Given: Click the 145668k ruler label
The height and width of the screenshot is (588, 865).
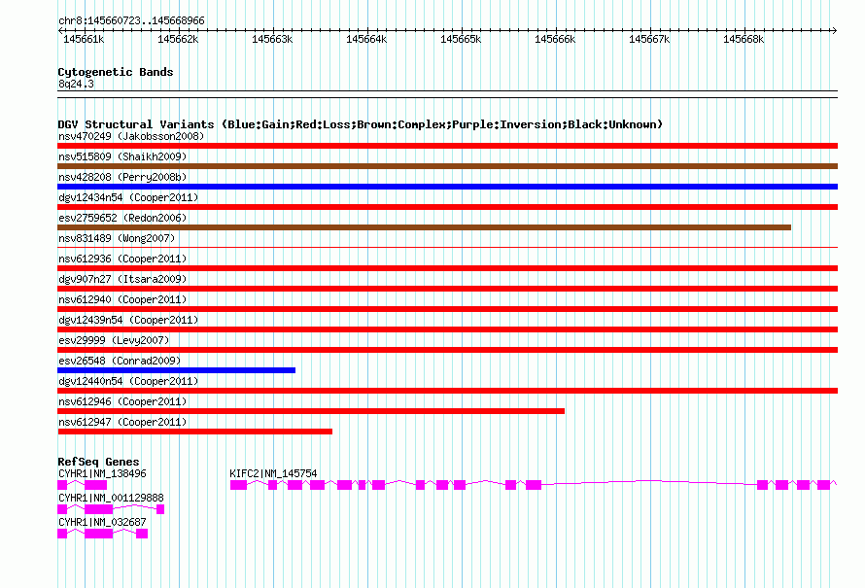Looking at the screenshot, I should point(744,39).
